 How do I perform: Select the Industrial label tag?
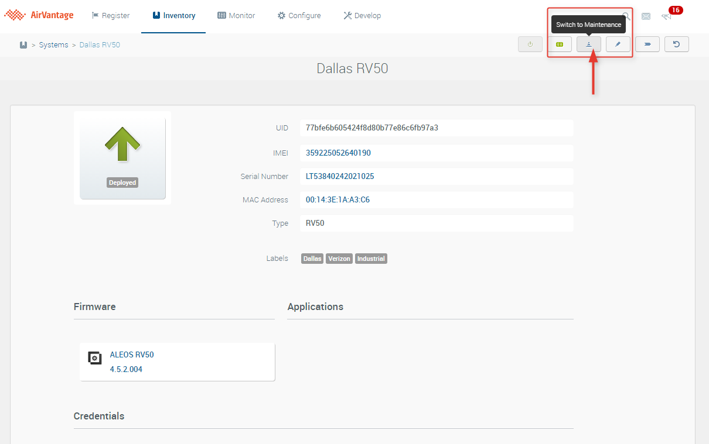point(371,259)
